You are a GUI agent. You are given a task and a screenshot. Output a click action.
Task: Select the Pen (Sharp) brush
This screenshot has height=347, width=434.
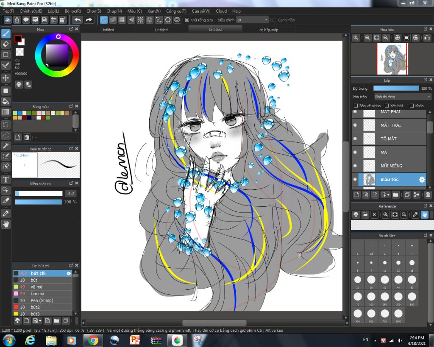coord(42,300)
